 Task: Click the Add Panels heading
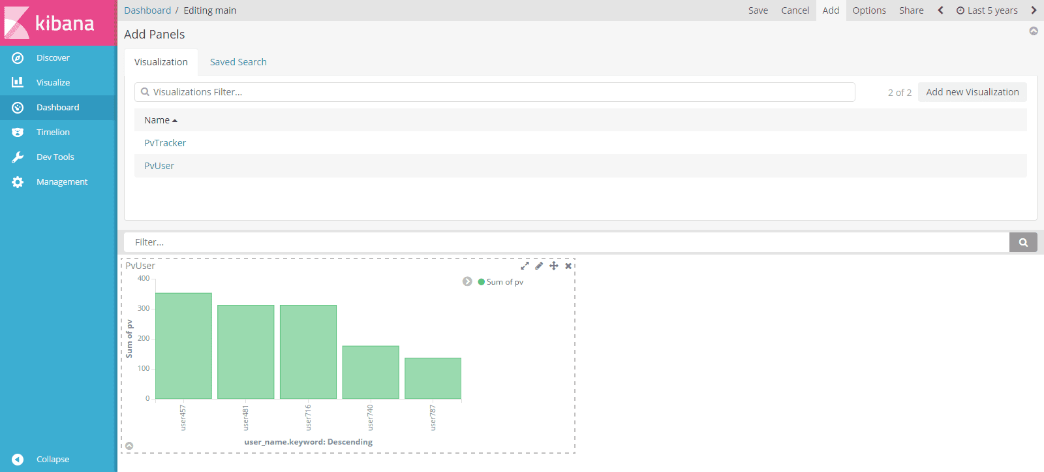[155, 35]
